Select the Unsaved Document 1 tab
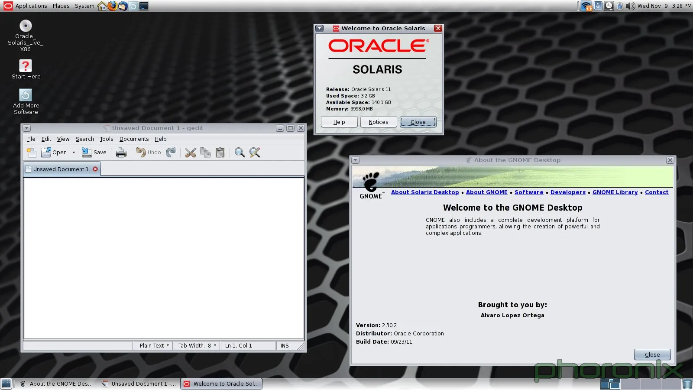The width and height of the screenshot is (693, 390). (61, 169)
